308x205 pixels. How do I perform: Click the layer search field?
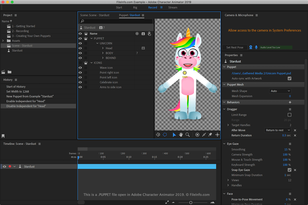tap(116, 21)
